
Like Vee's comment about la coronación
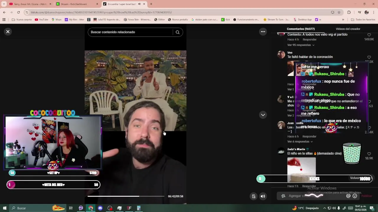[x=369, y=57]
